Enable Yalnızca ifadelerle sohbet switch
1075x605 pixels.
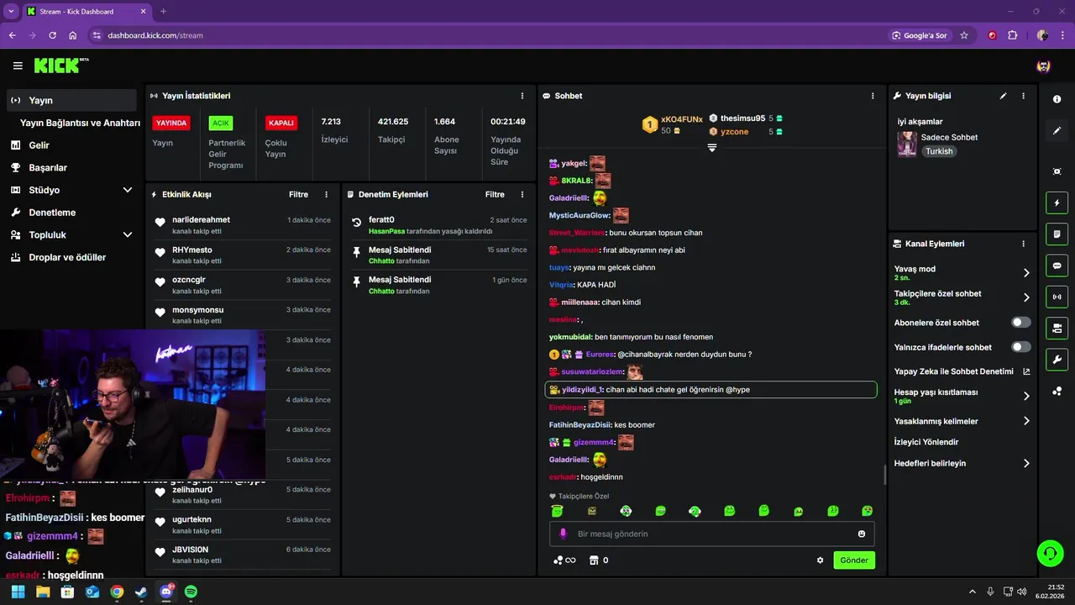(x=1021, y=347)
